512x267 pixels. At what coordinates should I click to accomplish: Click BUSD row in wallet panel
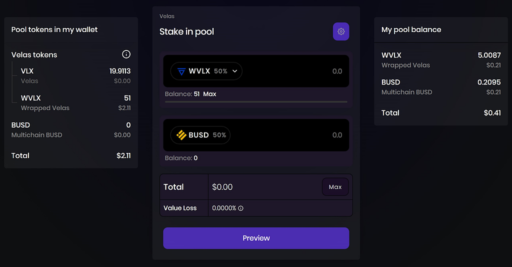click(71, 129)
